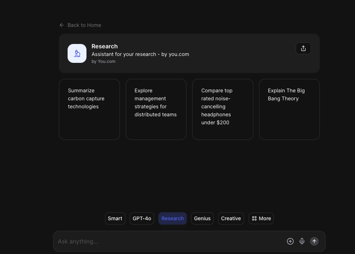Click the Research assistant title

pos(105,46)
